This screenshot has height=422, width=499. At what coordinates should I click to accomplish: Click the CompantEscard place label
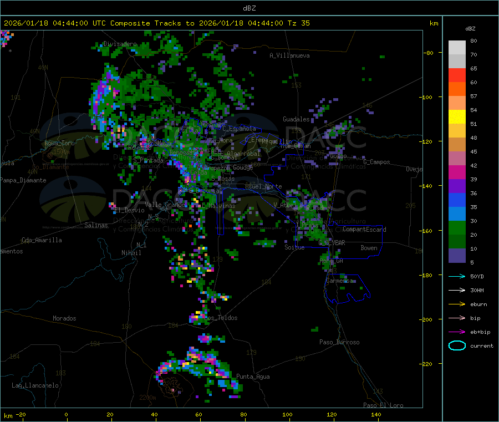364,230
